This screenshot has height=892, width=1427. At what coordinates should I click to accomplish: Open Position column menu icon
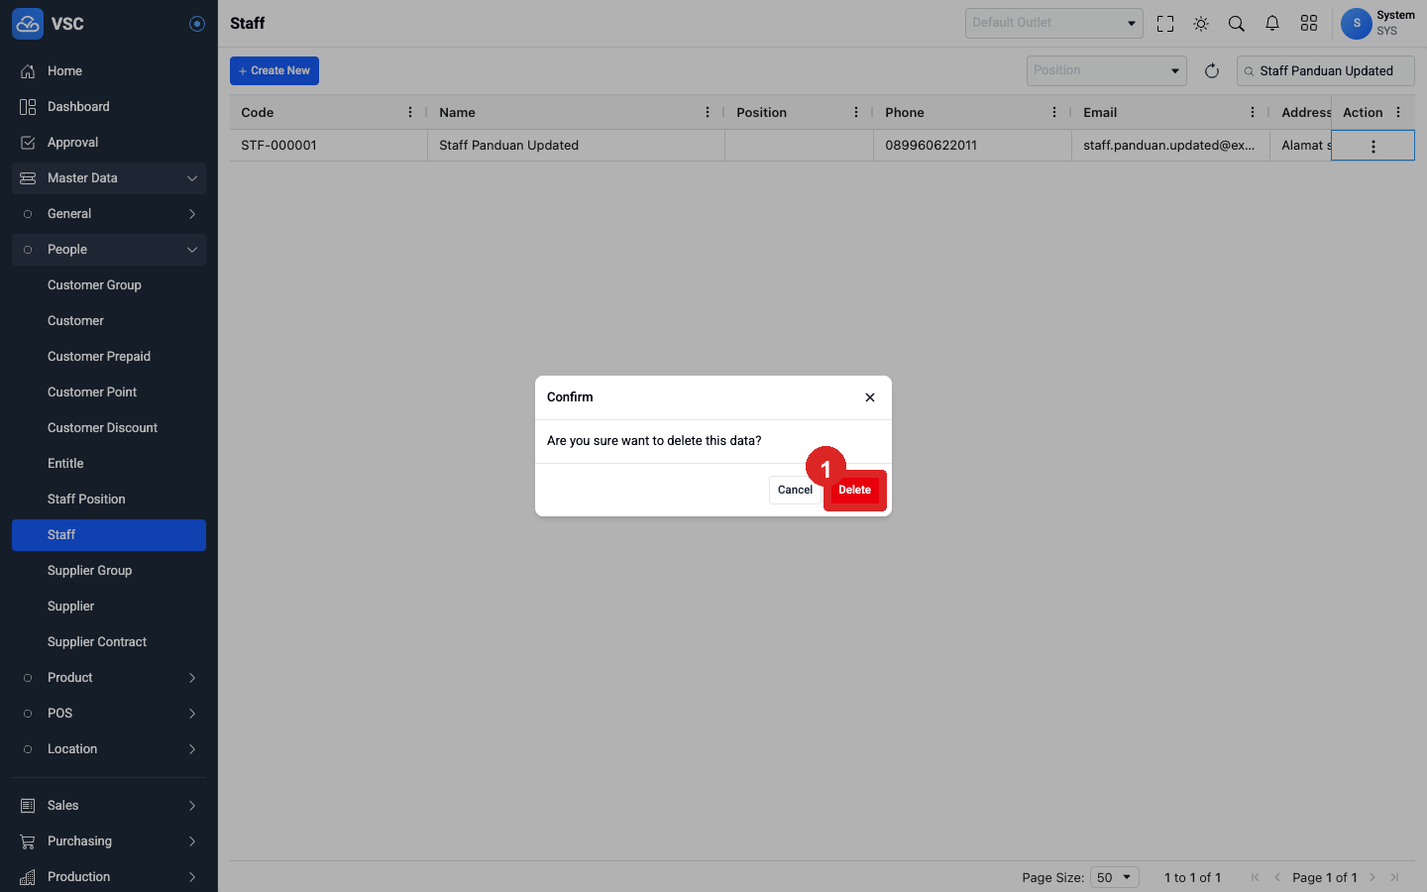[x=856, y=112]
